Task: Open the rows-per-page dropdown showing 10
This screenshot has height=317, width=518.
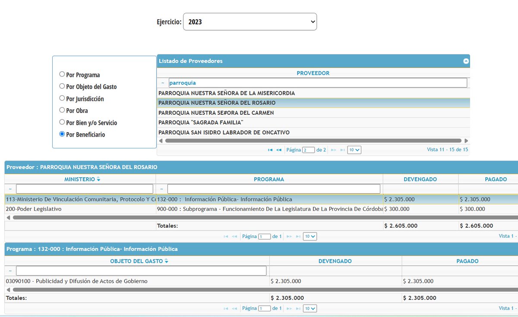Action: pyautogui.click(x=354, y=150)
